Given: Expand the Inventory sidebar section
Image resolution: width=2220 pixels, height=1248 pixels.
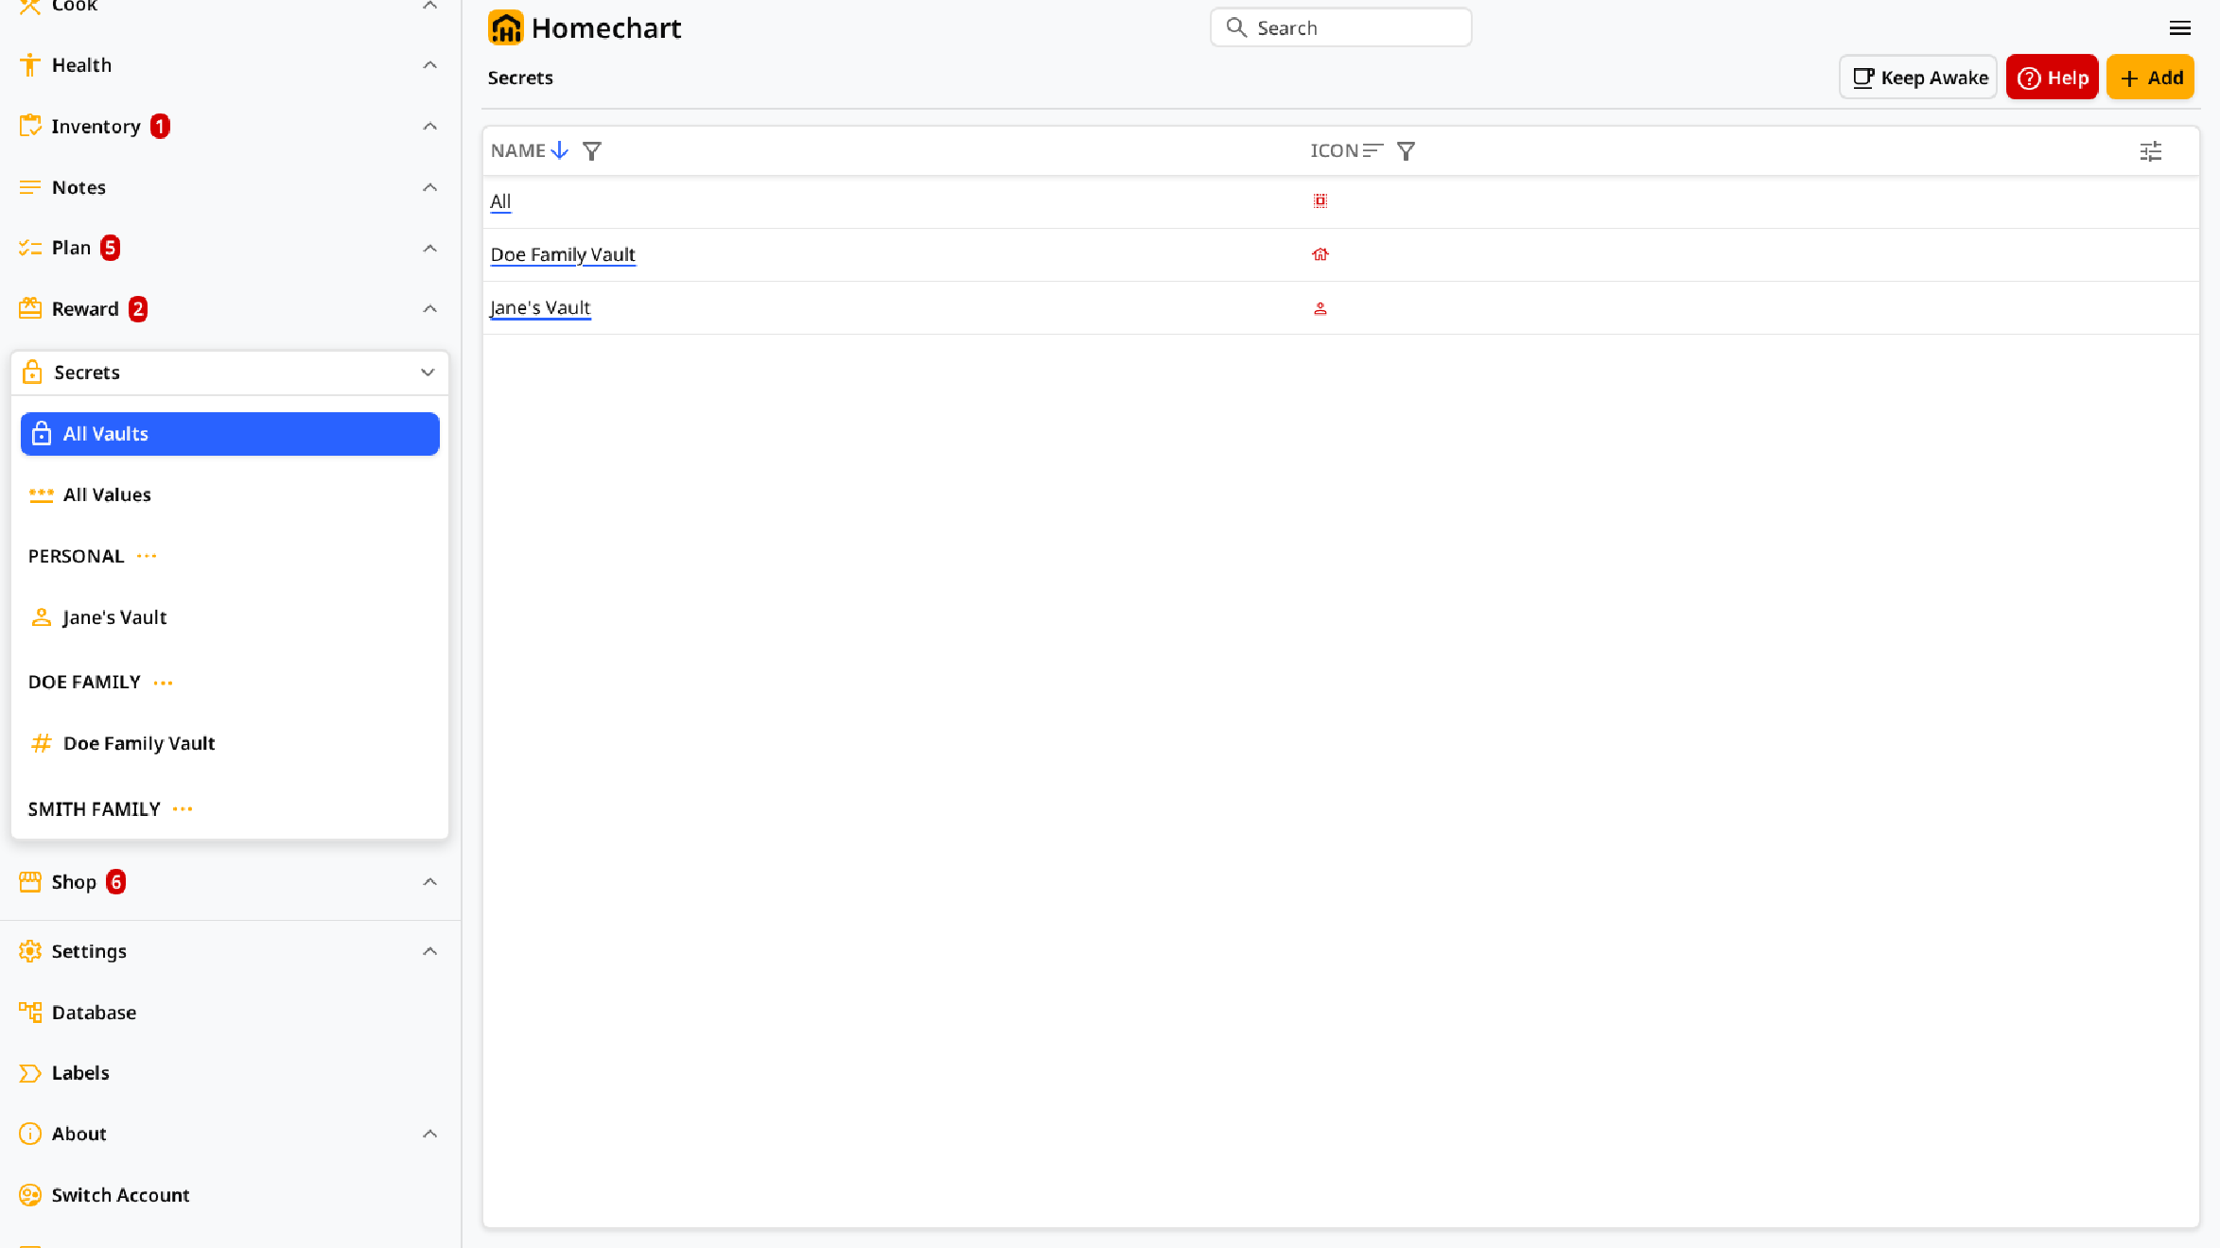Looking at the screenshot, I should click(430, 126).
